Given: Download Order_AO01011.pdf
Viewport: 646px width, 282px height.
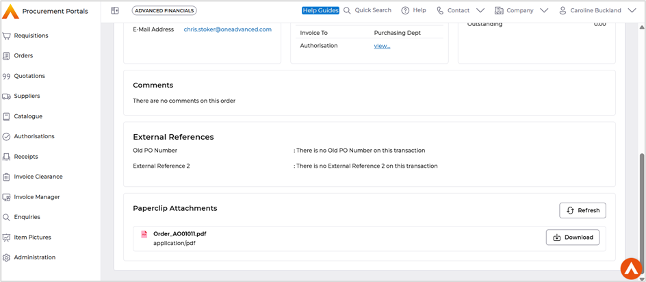Looking at the screenshot, I should [573, 238].
